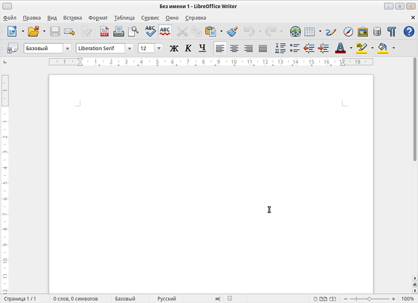Click the Русский language status field
Viewport: 418px width, 303px height.
pyautogui.click(x=167, y=299)
